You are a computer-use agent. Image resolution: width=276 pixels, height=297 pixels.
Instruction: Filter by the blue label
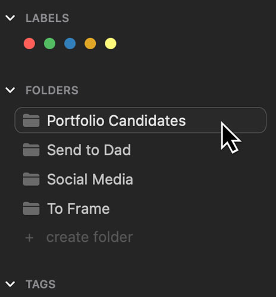(x=70, y=43)
